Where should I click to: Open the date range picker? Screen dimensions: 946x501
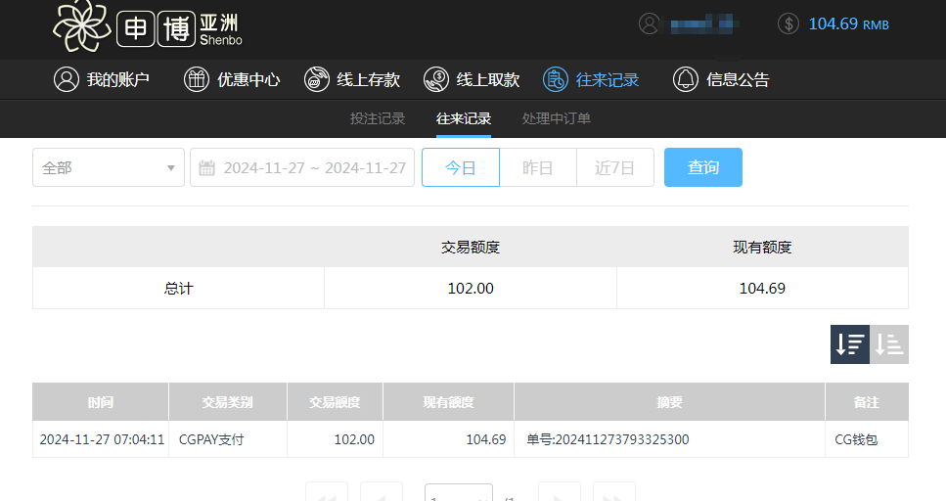pos(302,167)
